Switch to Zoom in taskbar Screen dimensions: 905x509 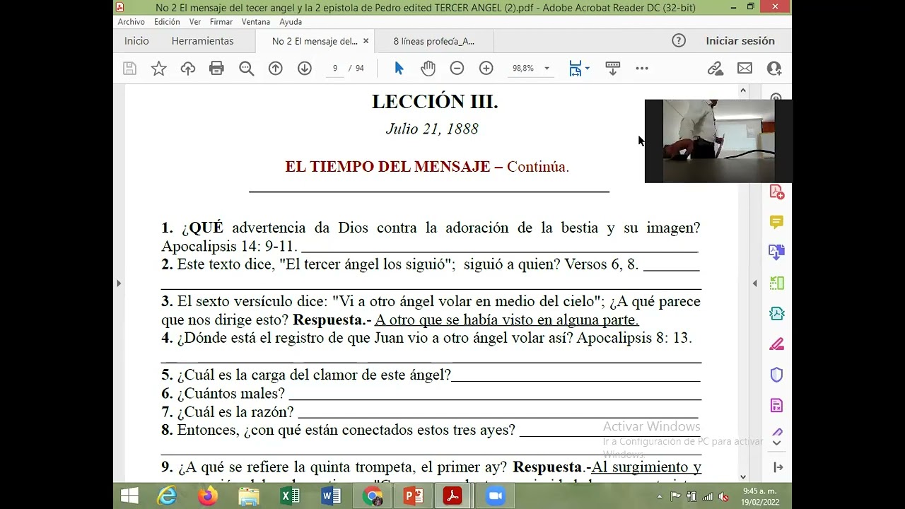[x=496, y=496]
